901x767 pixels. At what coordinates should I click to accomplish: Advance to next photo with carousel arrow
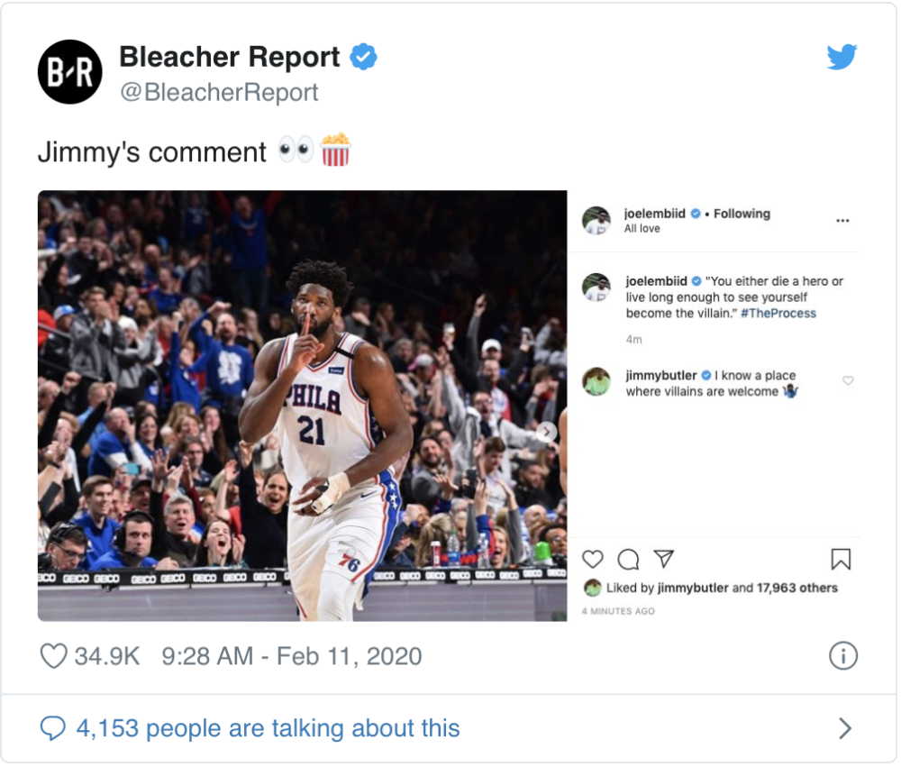click(x=547, y=431)
